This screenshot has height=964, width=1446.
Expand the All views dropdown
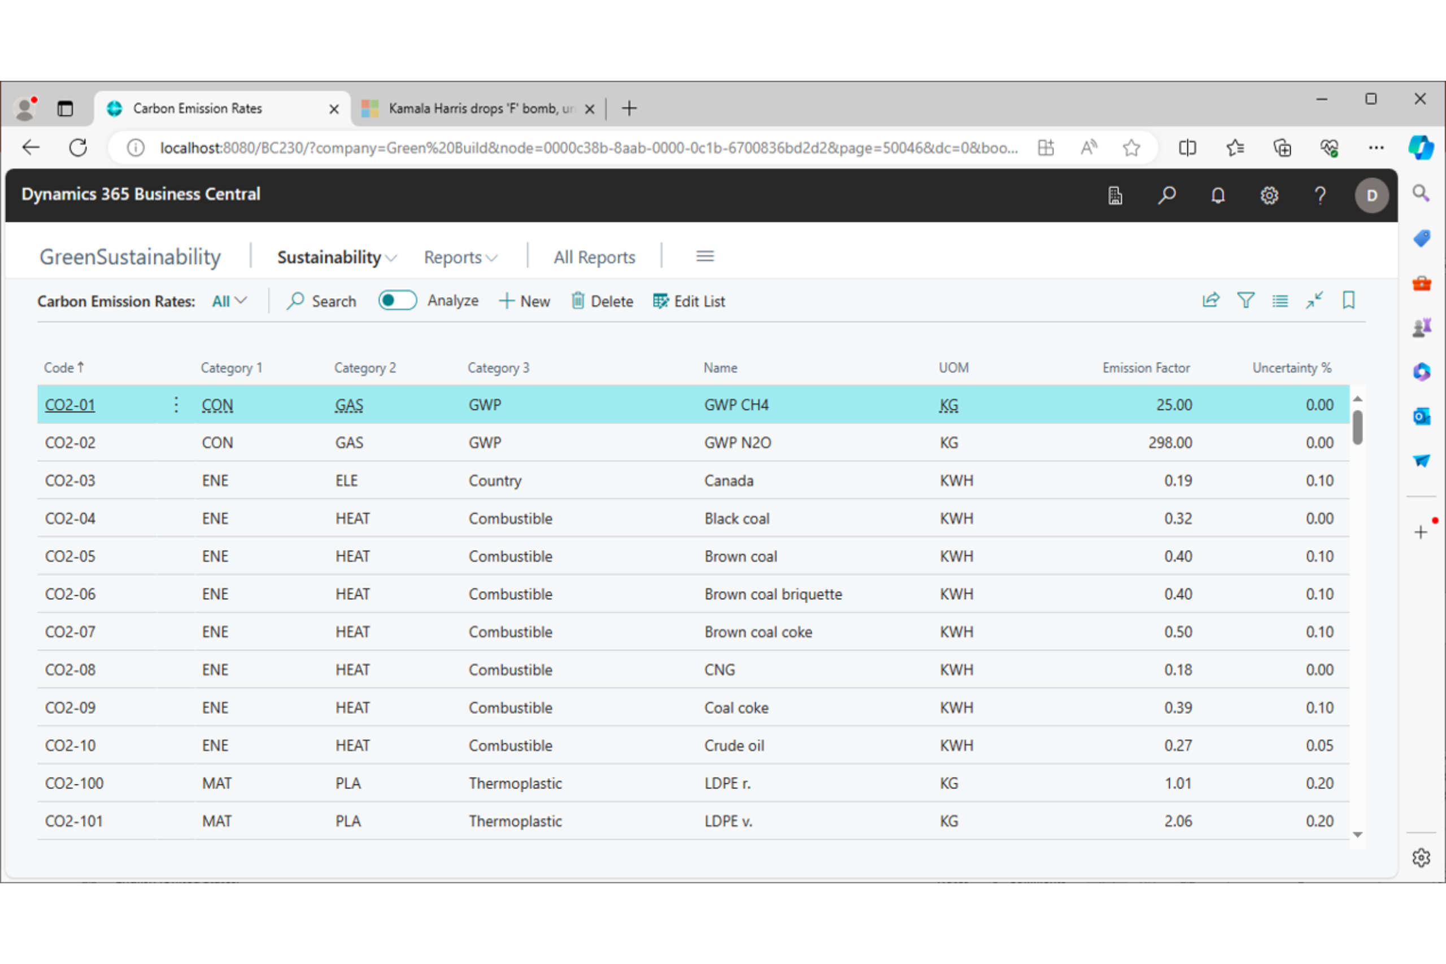(x=229, y=301)
